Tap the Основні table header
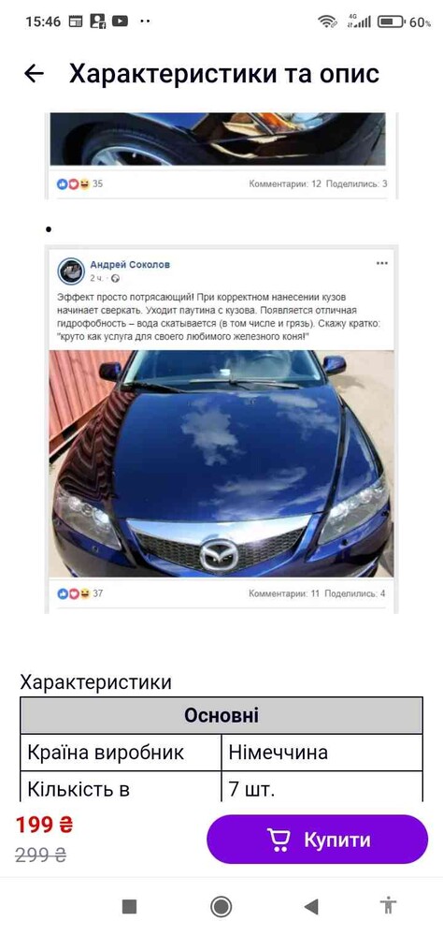 [x=221, y=715]
